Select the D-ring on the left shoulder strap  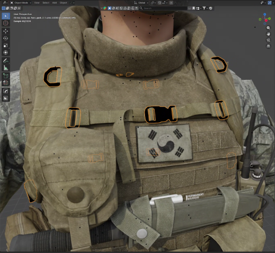[52, 77]
